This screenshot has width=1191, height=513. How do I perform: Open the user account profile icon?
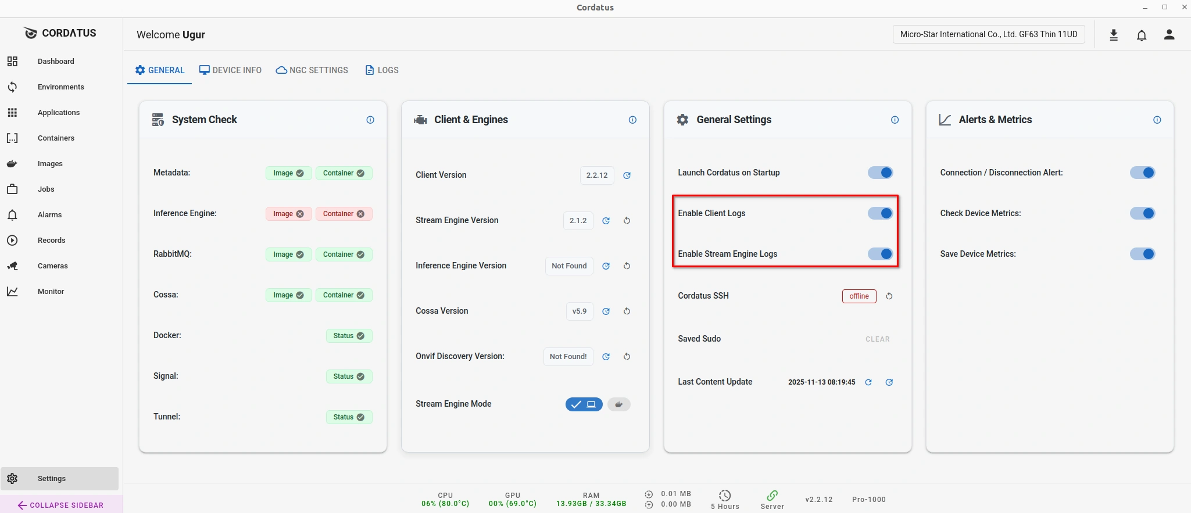pos(1169,35)
